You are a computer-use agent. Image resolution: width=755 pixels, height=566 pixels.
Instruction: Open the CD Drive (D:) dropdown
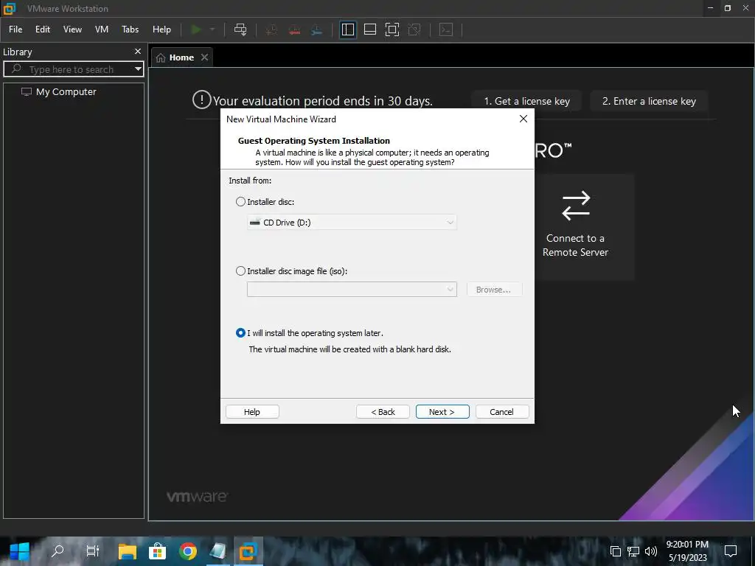352,223
